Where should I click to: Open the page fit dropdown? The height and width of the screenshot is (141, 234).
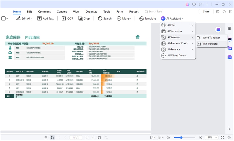pos(153,137)
